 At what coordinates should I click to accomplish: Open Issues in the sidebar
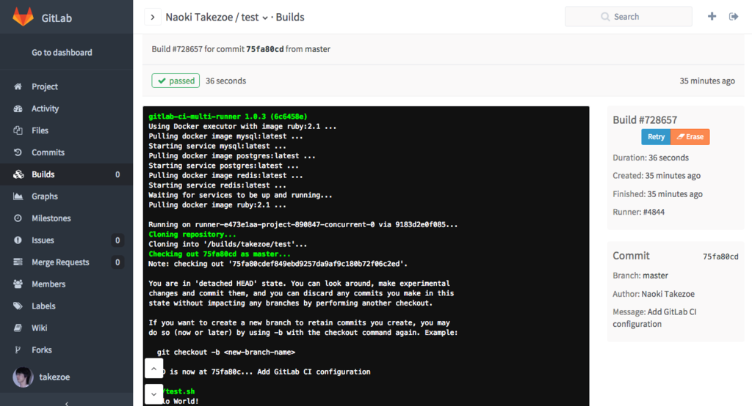coord(67,240)
